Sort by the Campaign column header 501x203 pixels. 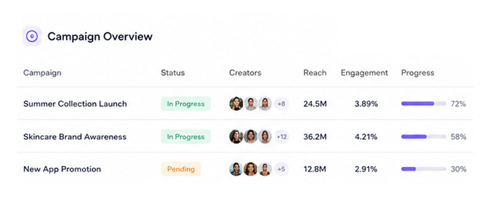42,73
